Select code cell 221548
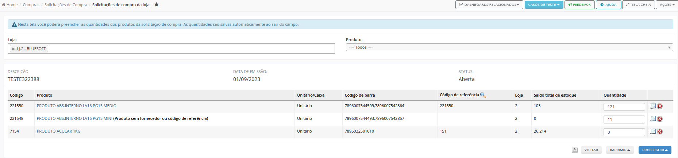678x158 pixels. tap(16, 118)
